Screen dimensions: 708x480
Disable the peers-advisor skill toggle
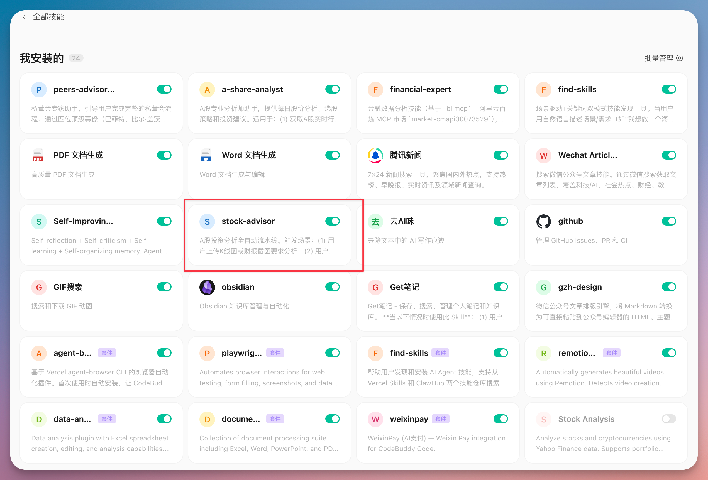coord(164,89)
